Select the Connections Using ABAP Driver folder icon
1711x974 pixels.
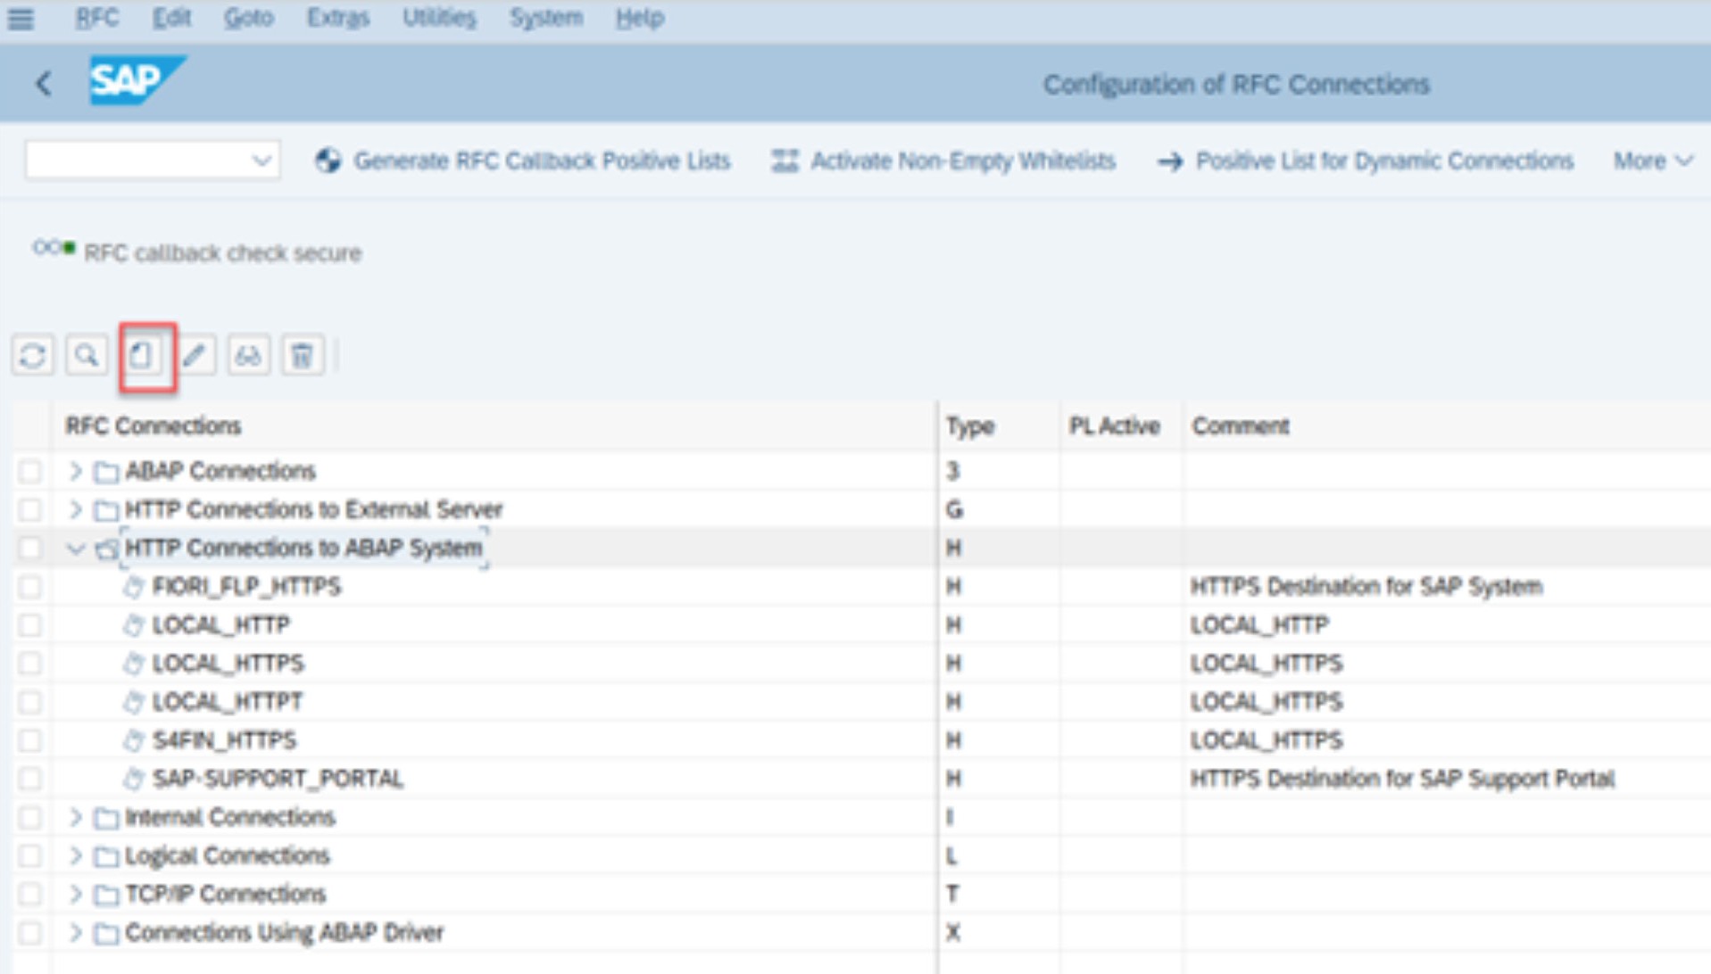tap(106, 933)
